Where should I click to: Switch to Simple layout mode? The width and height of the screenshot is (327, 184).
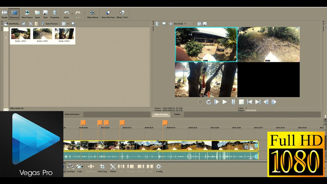tap(4, 14)
